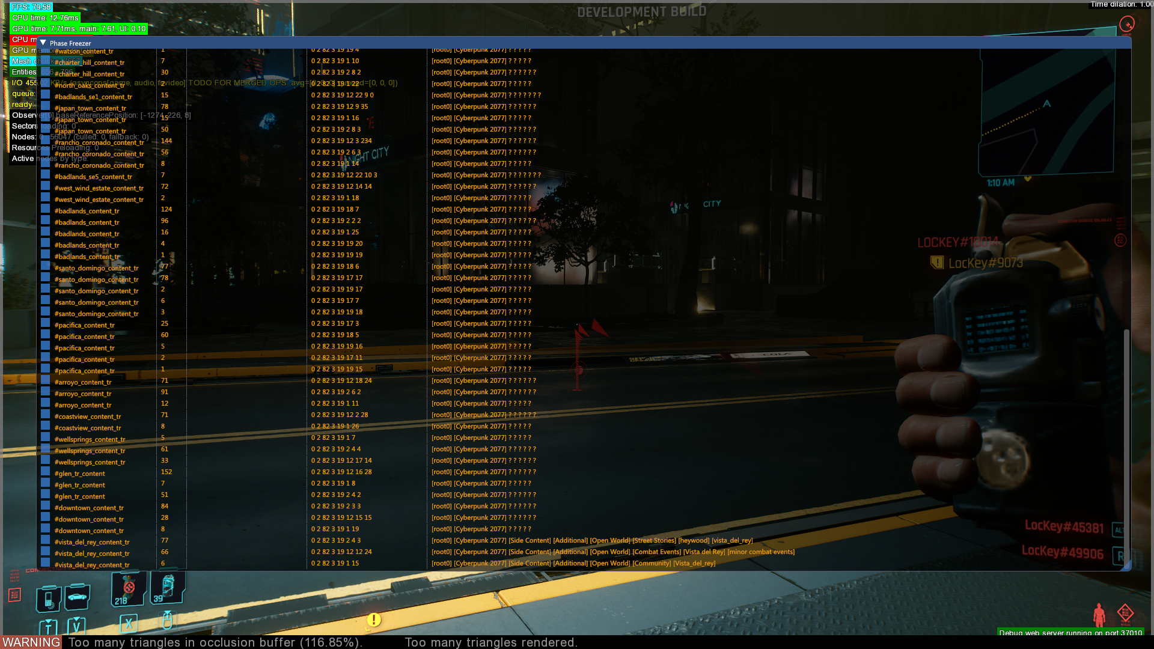Screen dimensions: 1154x649
Task: Toggle checkbox for #pacifica_content_tr row with count 60
Action: point(45,335)
